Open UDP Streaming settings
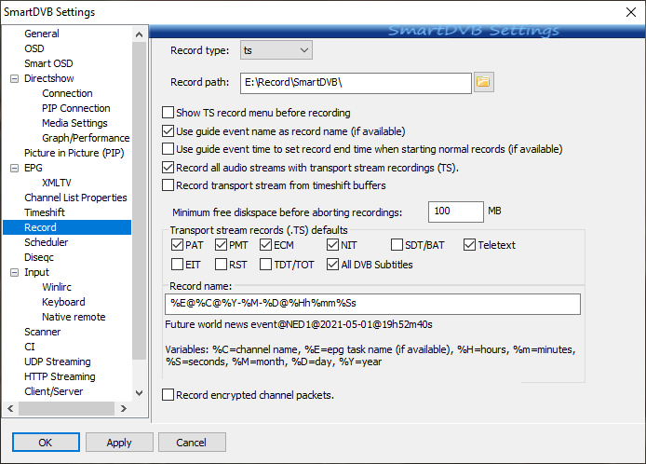The image size is (646, 464). click(x=58, y=362)
